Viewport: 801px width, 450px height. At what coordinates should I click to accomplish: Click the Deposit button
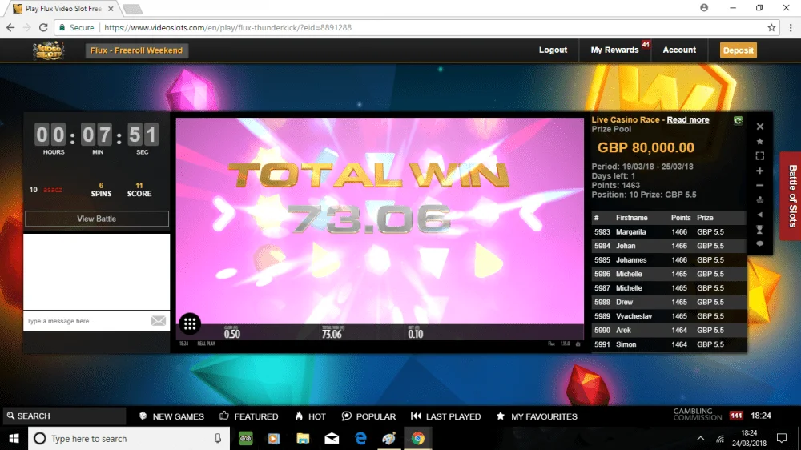(739, 50)
